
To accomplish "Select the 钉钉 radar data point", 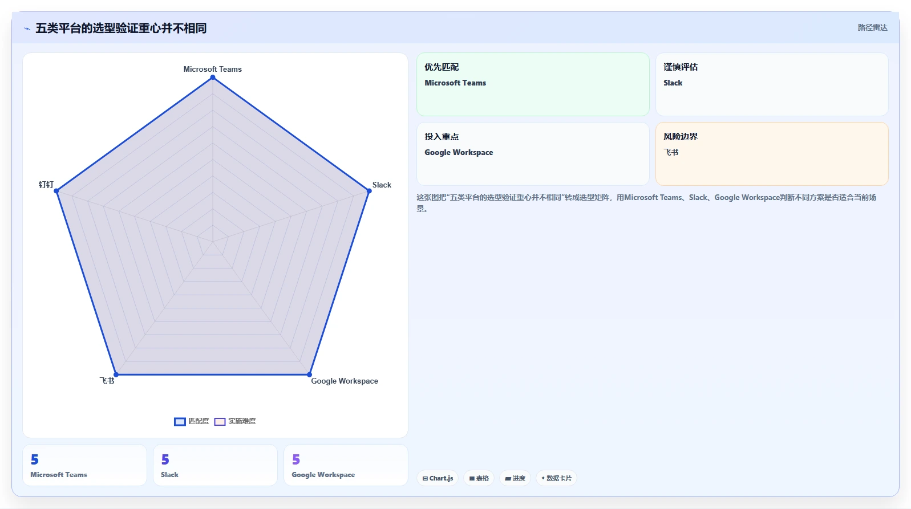I will pyautogui.click(x=56, y=191).
